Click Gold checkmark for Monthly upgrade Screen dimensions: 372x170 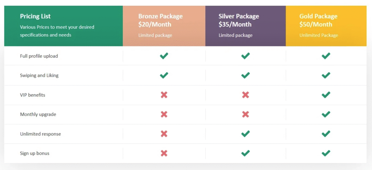[326, 114]
